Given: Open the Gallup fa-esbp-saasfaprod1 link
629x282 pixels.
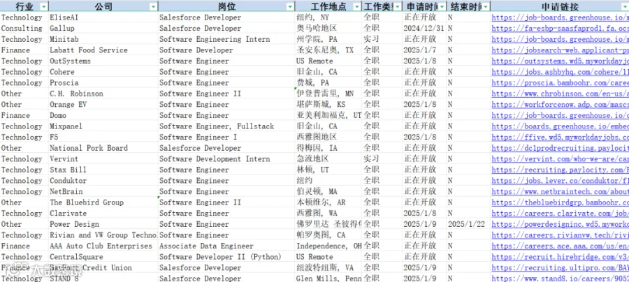Looking at the screenshot, I should tap(560, 29).
